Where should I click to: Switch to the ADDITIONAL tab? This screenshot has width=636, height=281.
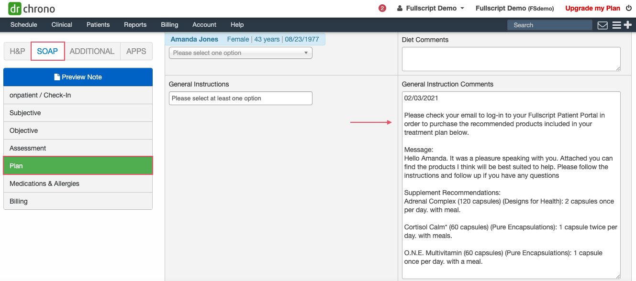click(92, 51)
